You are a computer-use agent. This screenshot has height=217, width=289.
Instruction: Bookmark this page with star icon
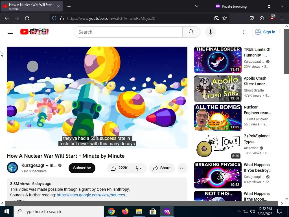click(224, 18)
